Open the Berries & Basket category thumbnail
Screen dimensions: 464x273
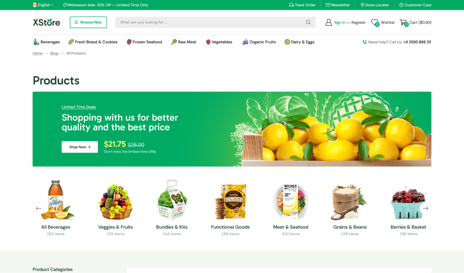click(x=408, y=202)
